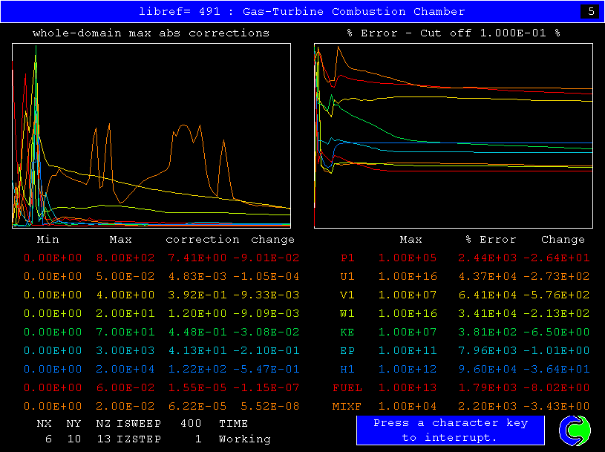Select the W1 variable label
Viewport: 605px width, 452px height.
pos(347,313)
